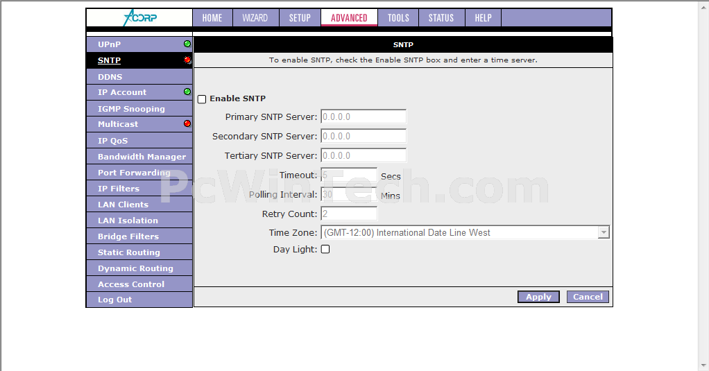Image resolution: width=709 pixels, height=371 pixels.
Task: Click the Cancel button
Action: [x=588, y=297]
